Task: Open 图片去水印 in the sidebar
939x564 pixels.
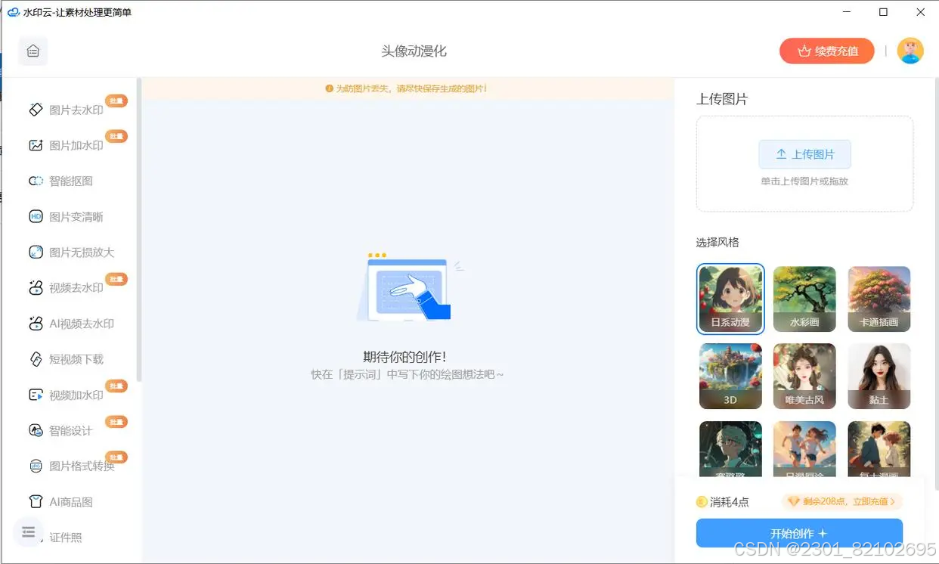Action: click(76, 110)
